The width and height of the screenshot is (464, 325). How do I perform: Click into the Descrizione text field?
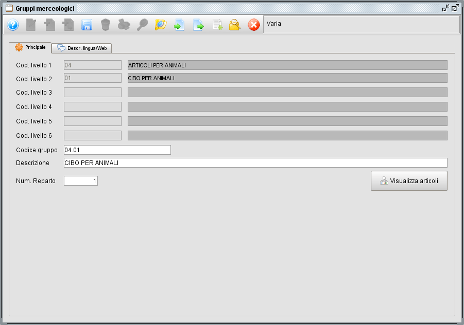(255, 162)
